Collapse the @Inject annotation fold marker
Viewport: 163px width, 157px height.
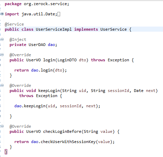coord(2,40)
